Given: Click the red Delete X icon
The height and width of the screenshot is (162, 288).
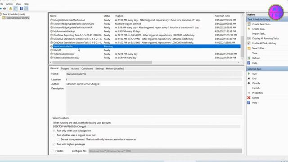Looking at the screenshot, I should (249, 98).
